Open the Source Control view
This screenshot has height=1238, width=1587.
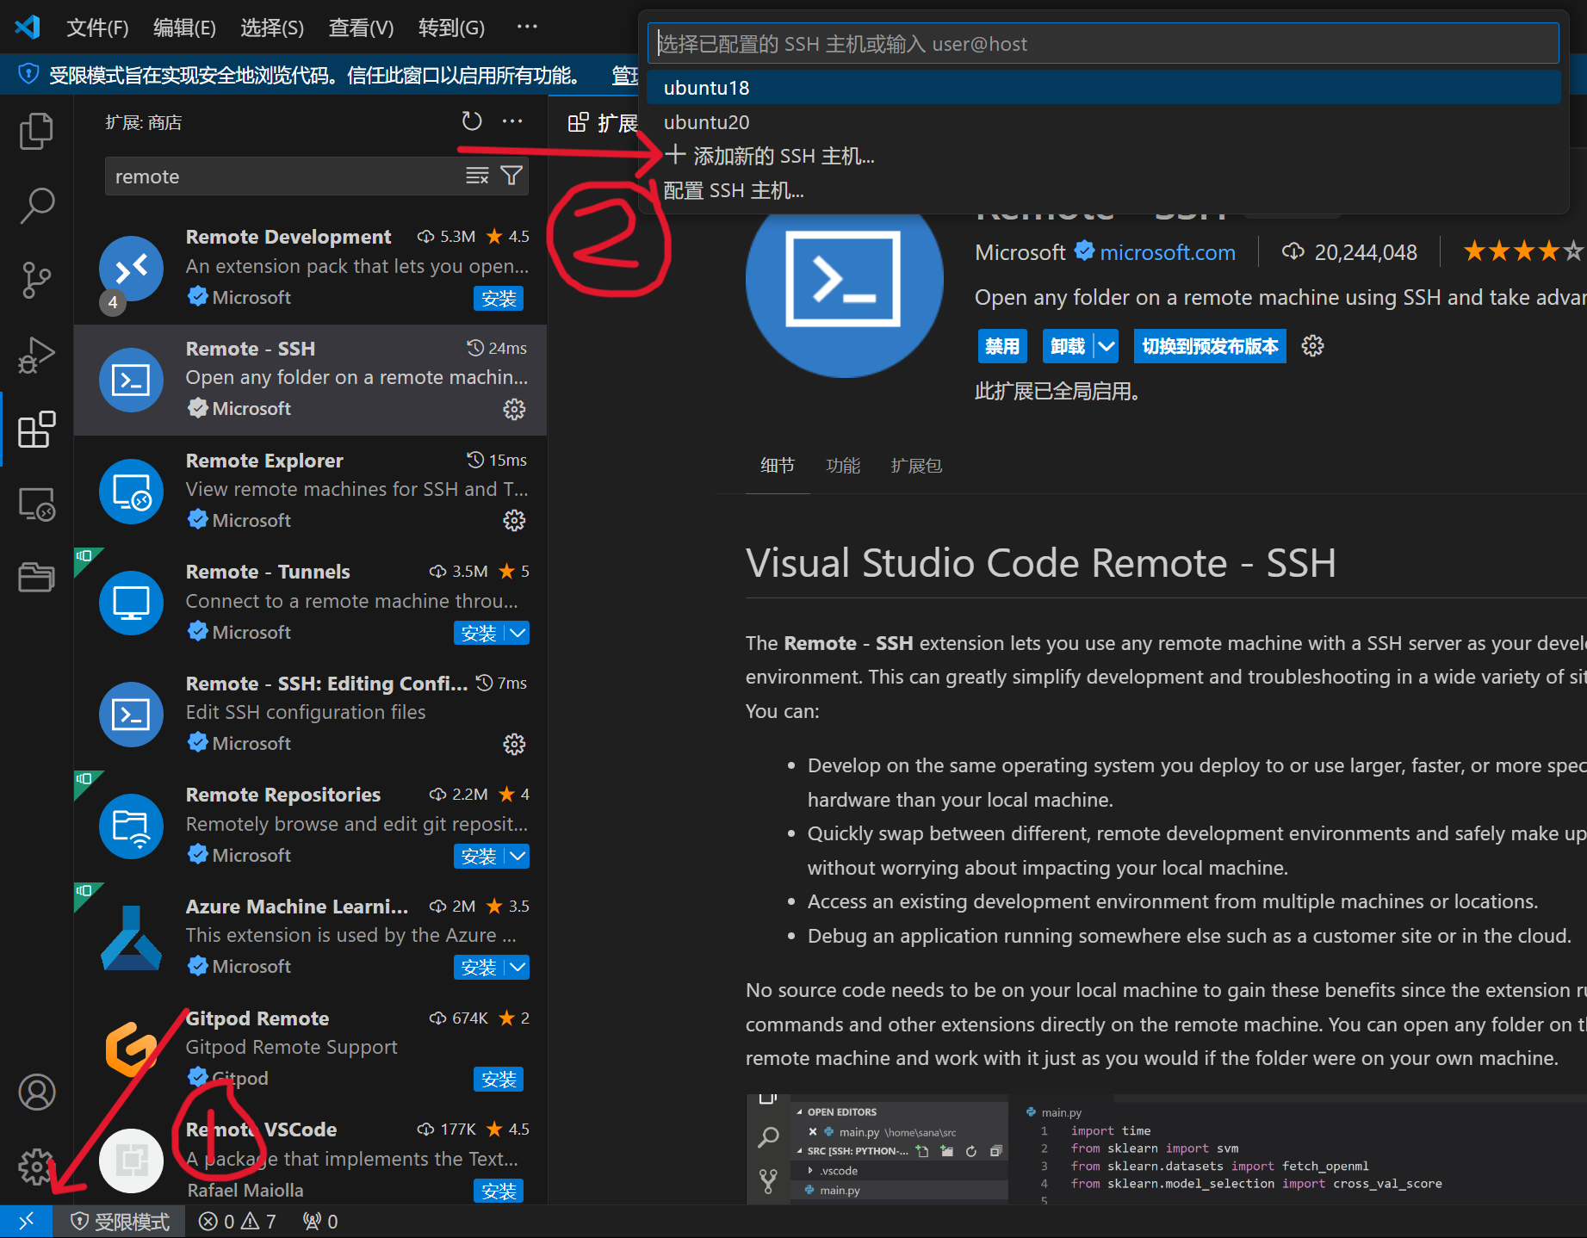(x=36, y=281)
